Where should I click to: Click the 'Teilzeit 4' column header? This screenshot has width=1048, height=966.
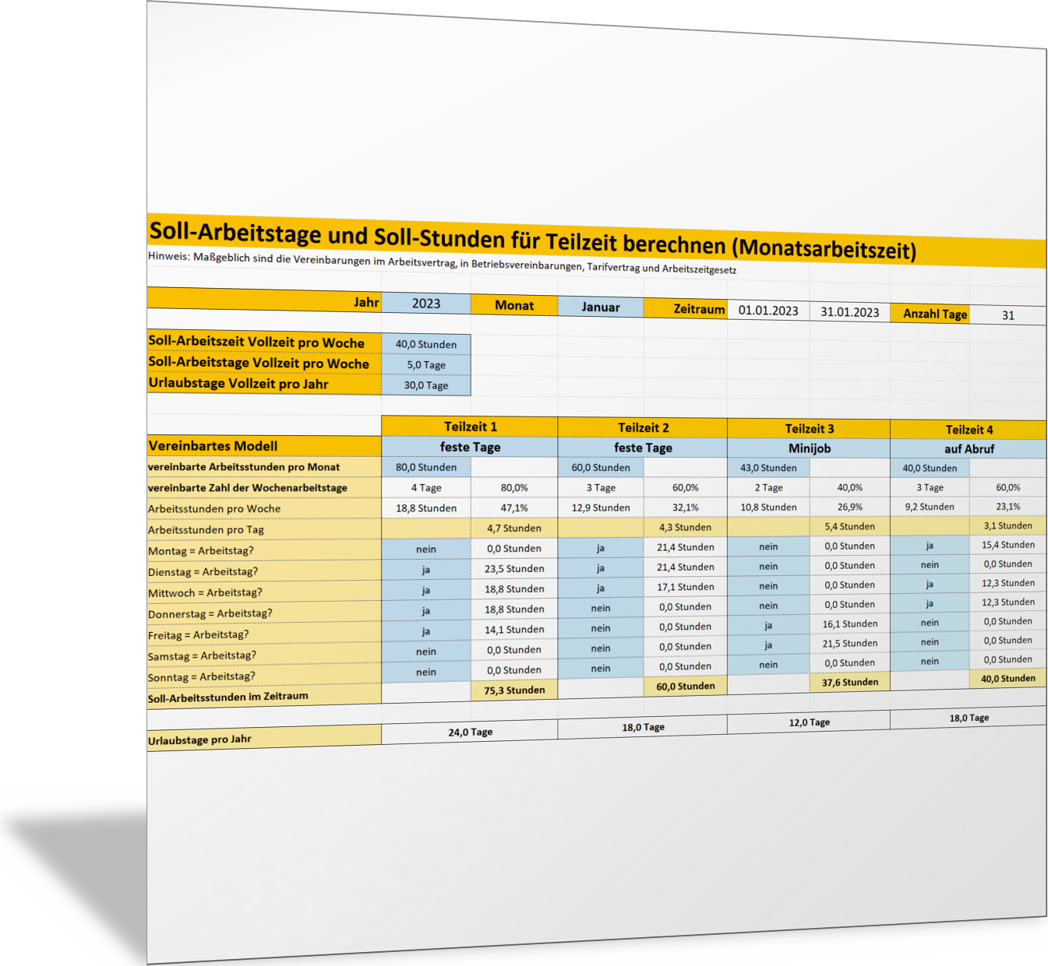point(969,430)
